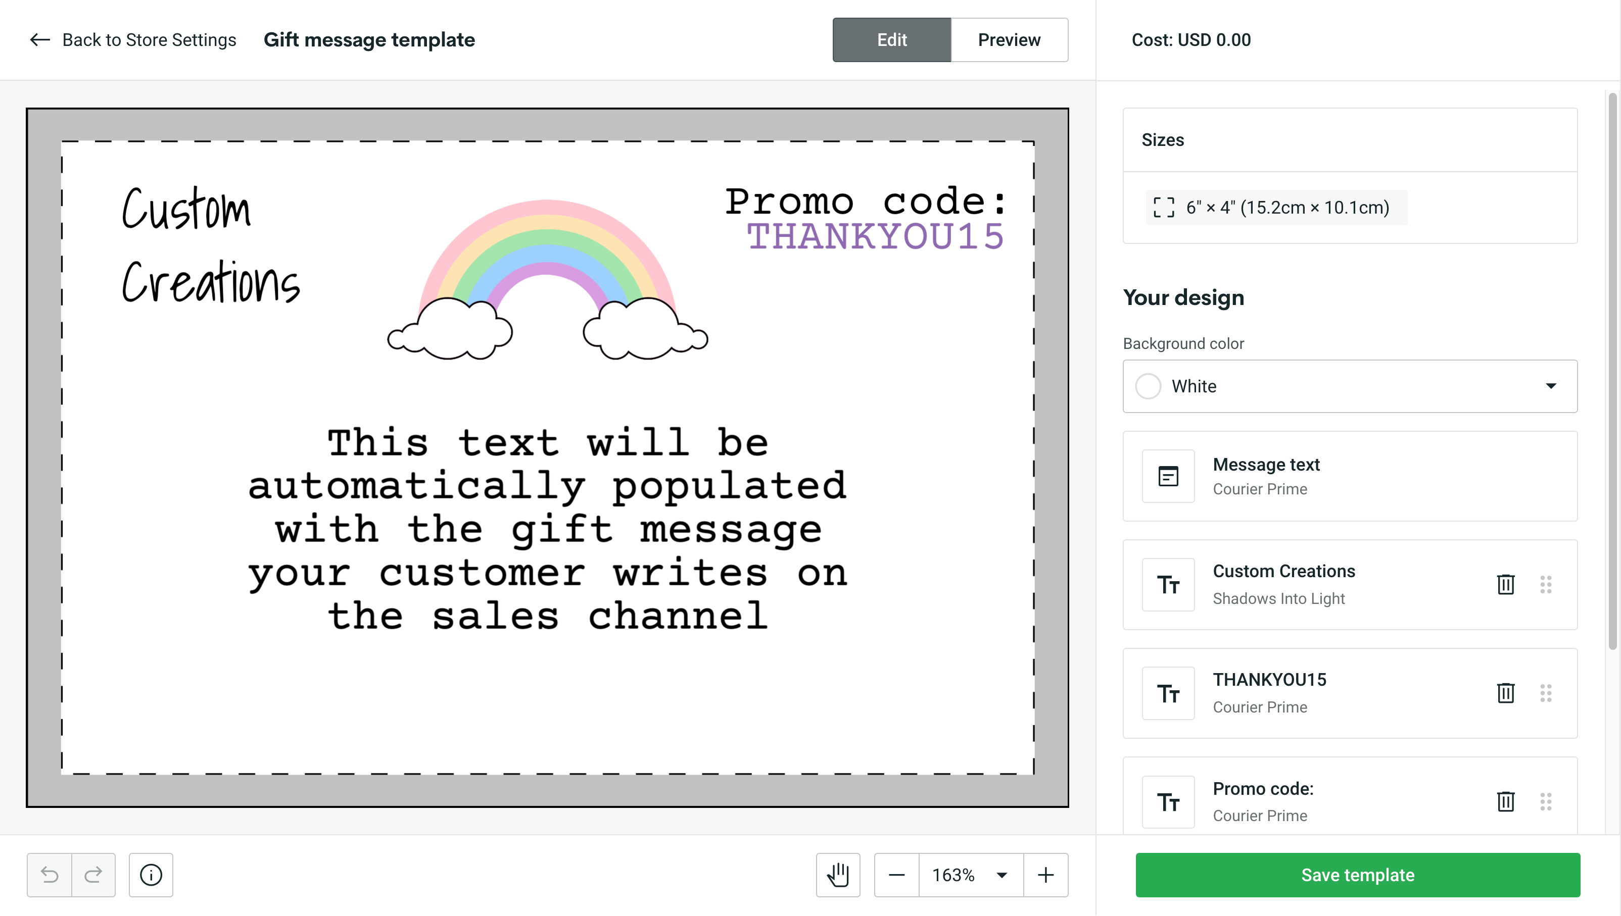Viewport: 1621px width, 916px height.
Task: Grab the THANKYOU15 layer drag handle
Action: tap(1547, 693)
